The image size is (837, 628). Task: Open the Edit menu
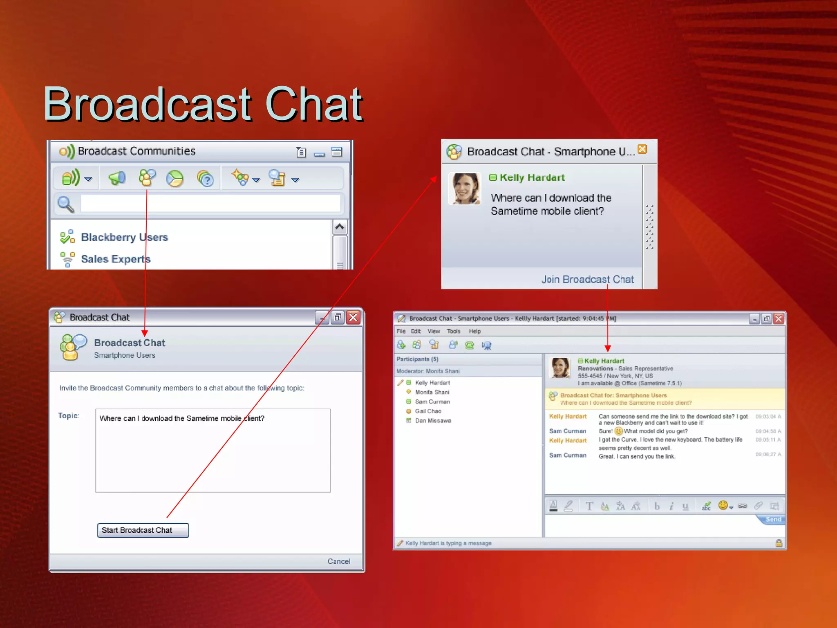(x=416, y=331)
